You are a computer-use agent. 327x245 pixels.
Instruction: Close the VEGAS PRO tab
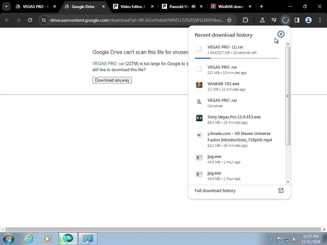tap(54, 6)
